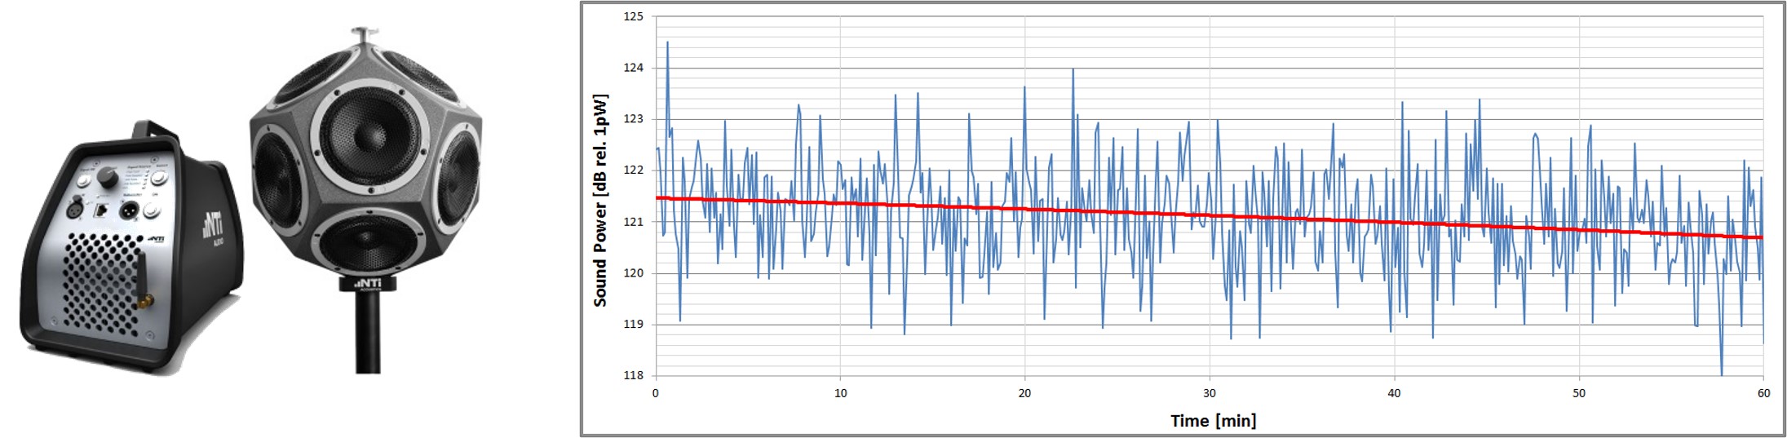Click the mounting bolt atop the speaker

point(362,34)
